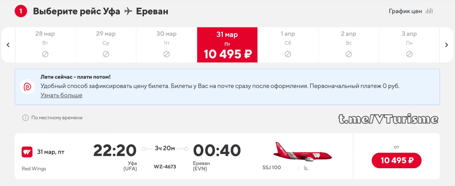Select the 2 апр date tab
The height and width of the screenshot is (186, 455).
[348, 45]
